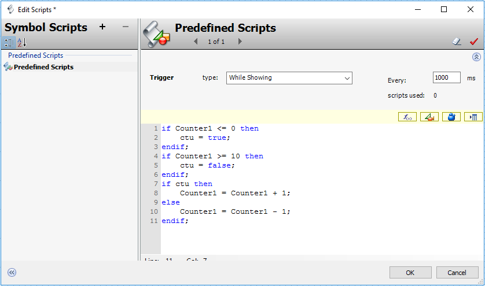This screenshot has height=286, width=485.
Task: Validate script with the red checkmark icon
Action: tap(474, 42)
